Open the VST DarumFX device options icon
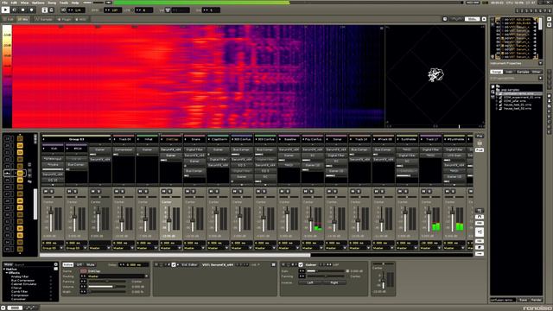 click(273, 264)
